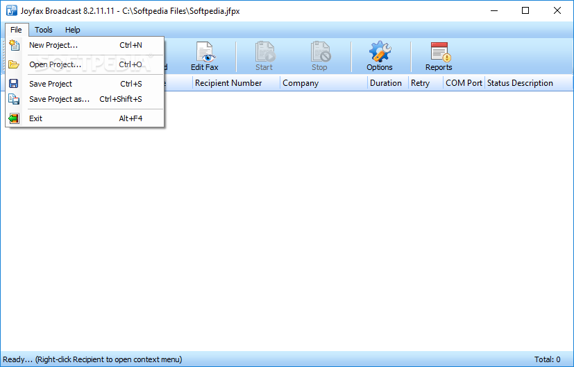Viewport: 574px width, 367px height.
Task: Click the New Project page icon
Action: [x=14, y=45]
